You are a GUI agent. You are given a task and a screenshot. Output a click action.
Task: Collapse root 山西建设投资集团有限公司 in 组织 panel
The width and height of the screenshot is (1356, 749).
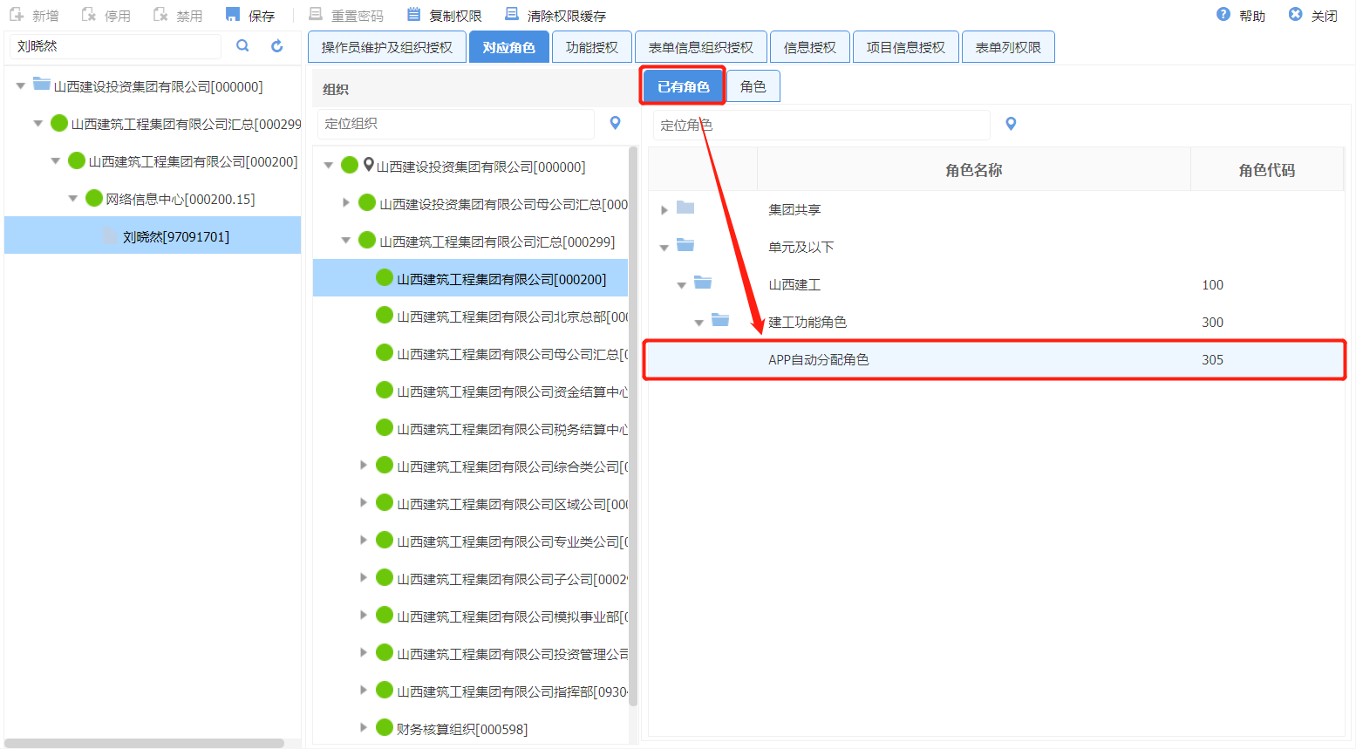pos(328,166)
